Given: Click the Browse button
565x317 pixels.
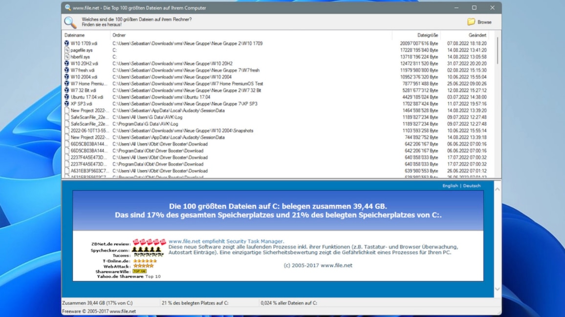Looking at the screenshot, I should (479, 22).
